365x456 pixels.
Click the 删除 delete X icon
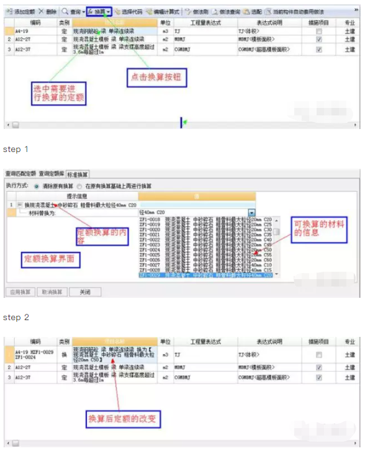(41, 12)
